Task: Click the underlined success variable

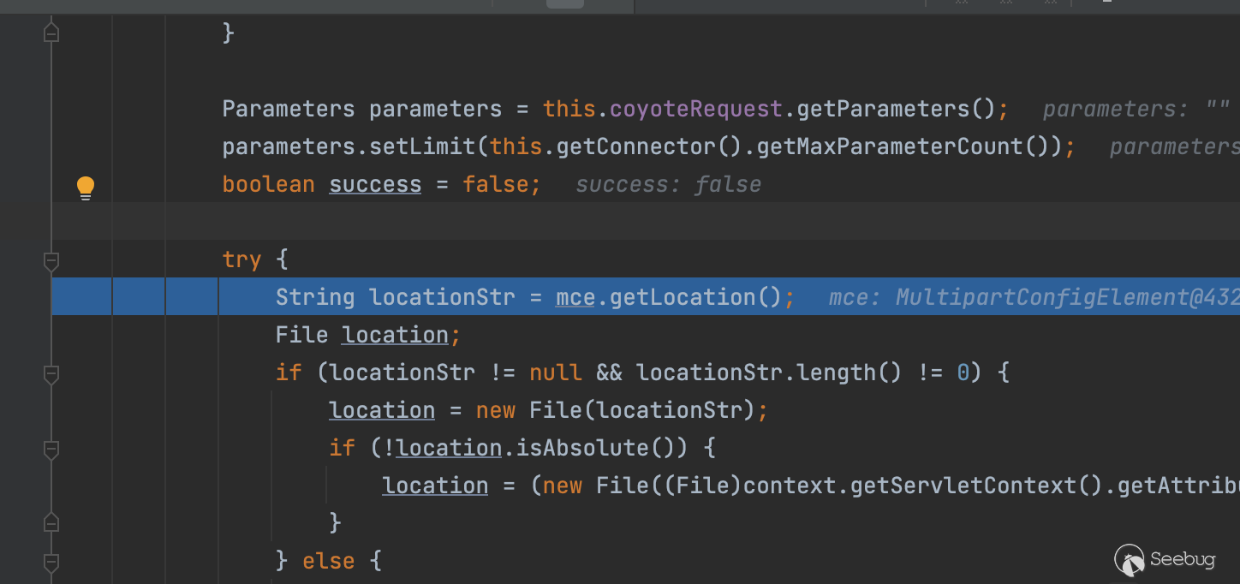Action: (375, 185)
